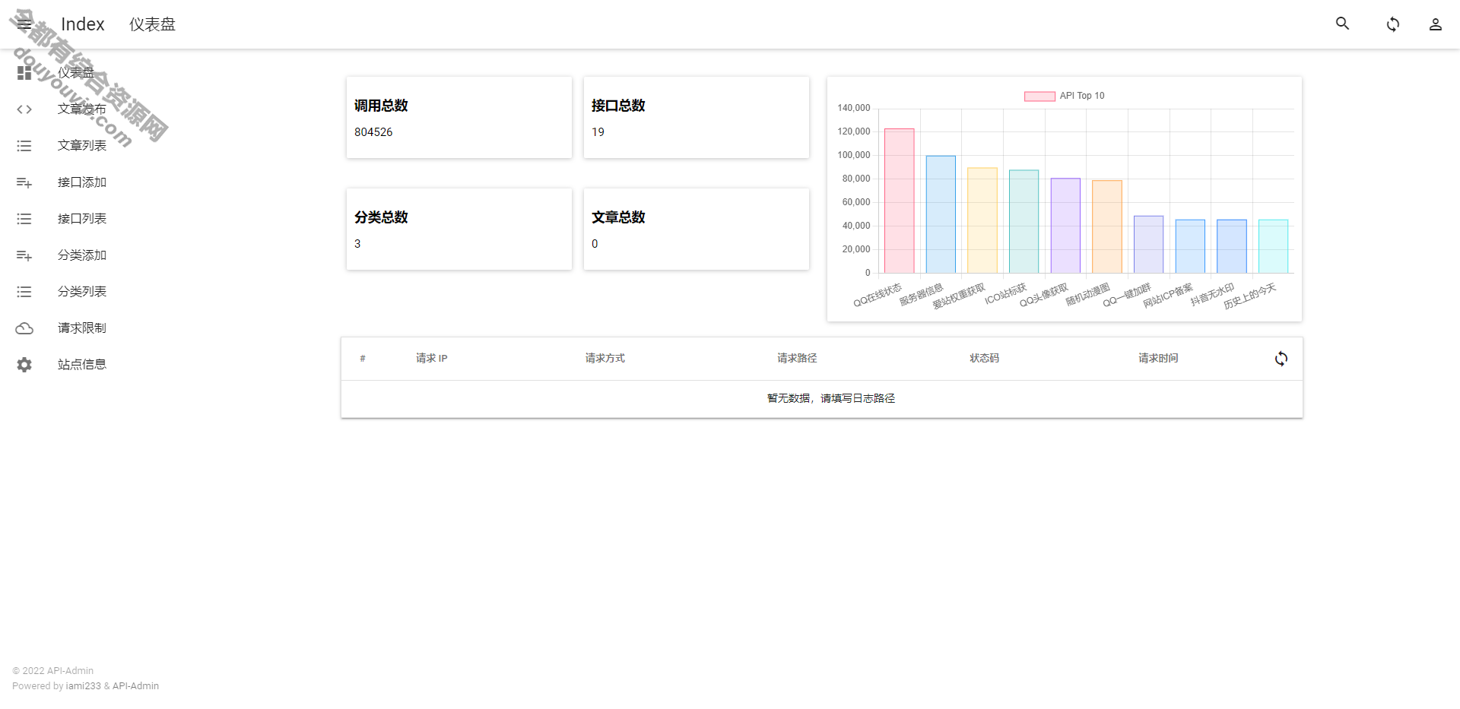Select 分类添加 menu entry
This screenshot has width=1460, height=709.
coord(82,255)
